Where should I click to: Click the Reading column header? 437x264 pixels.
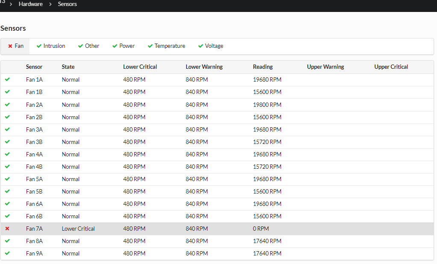pyautogui.click(x=263, y=67)
